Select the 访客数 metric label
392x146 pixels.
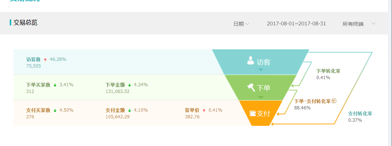click(x=33, y=59)
